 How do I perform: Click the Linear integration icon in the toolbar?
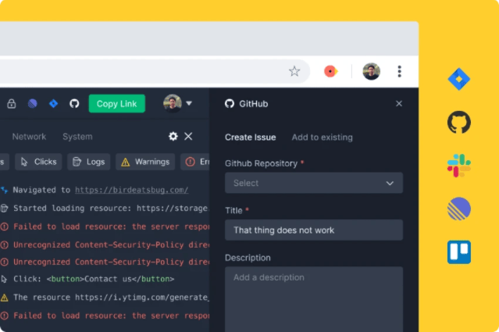(x=33, y=104)
